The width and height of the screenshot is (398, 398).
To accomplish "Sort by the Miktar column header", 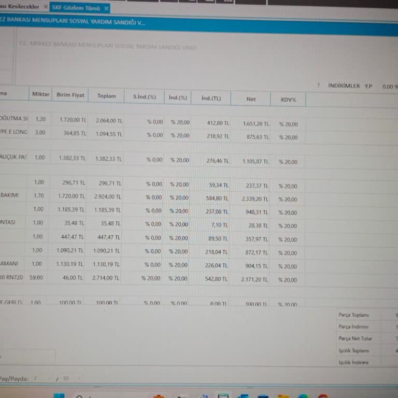I will (40, 94).
